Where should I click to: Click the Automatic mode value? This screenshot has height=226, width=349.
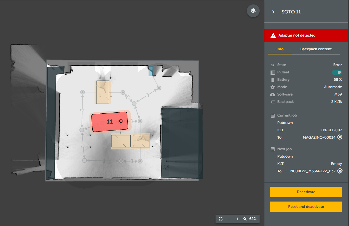coord(333,87)
